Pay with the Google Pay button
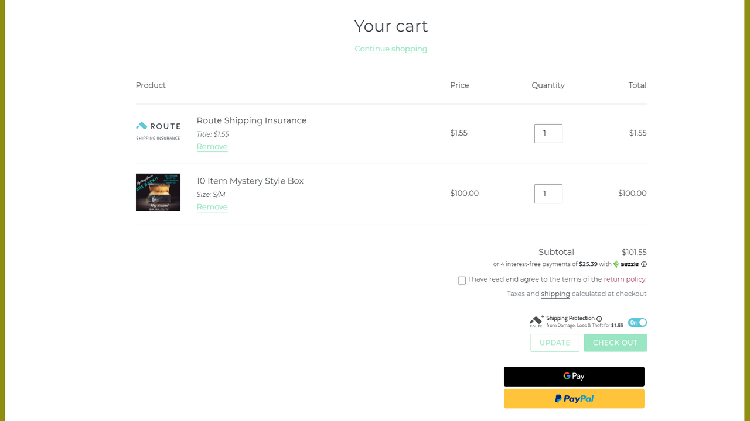 coord(574,377)
